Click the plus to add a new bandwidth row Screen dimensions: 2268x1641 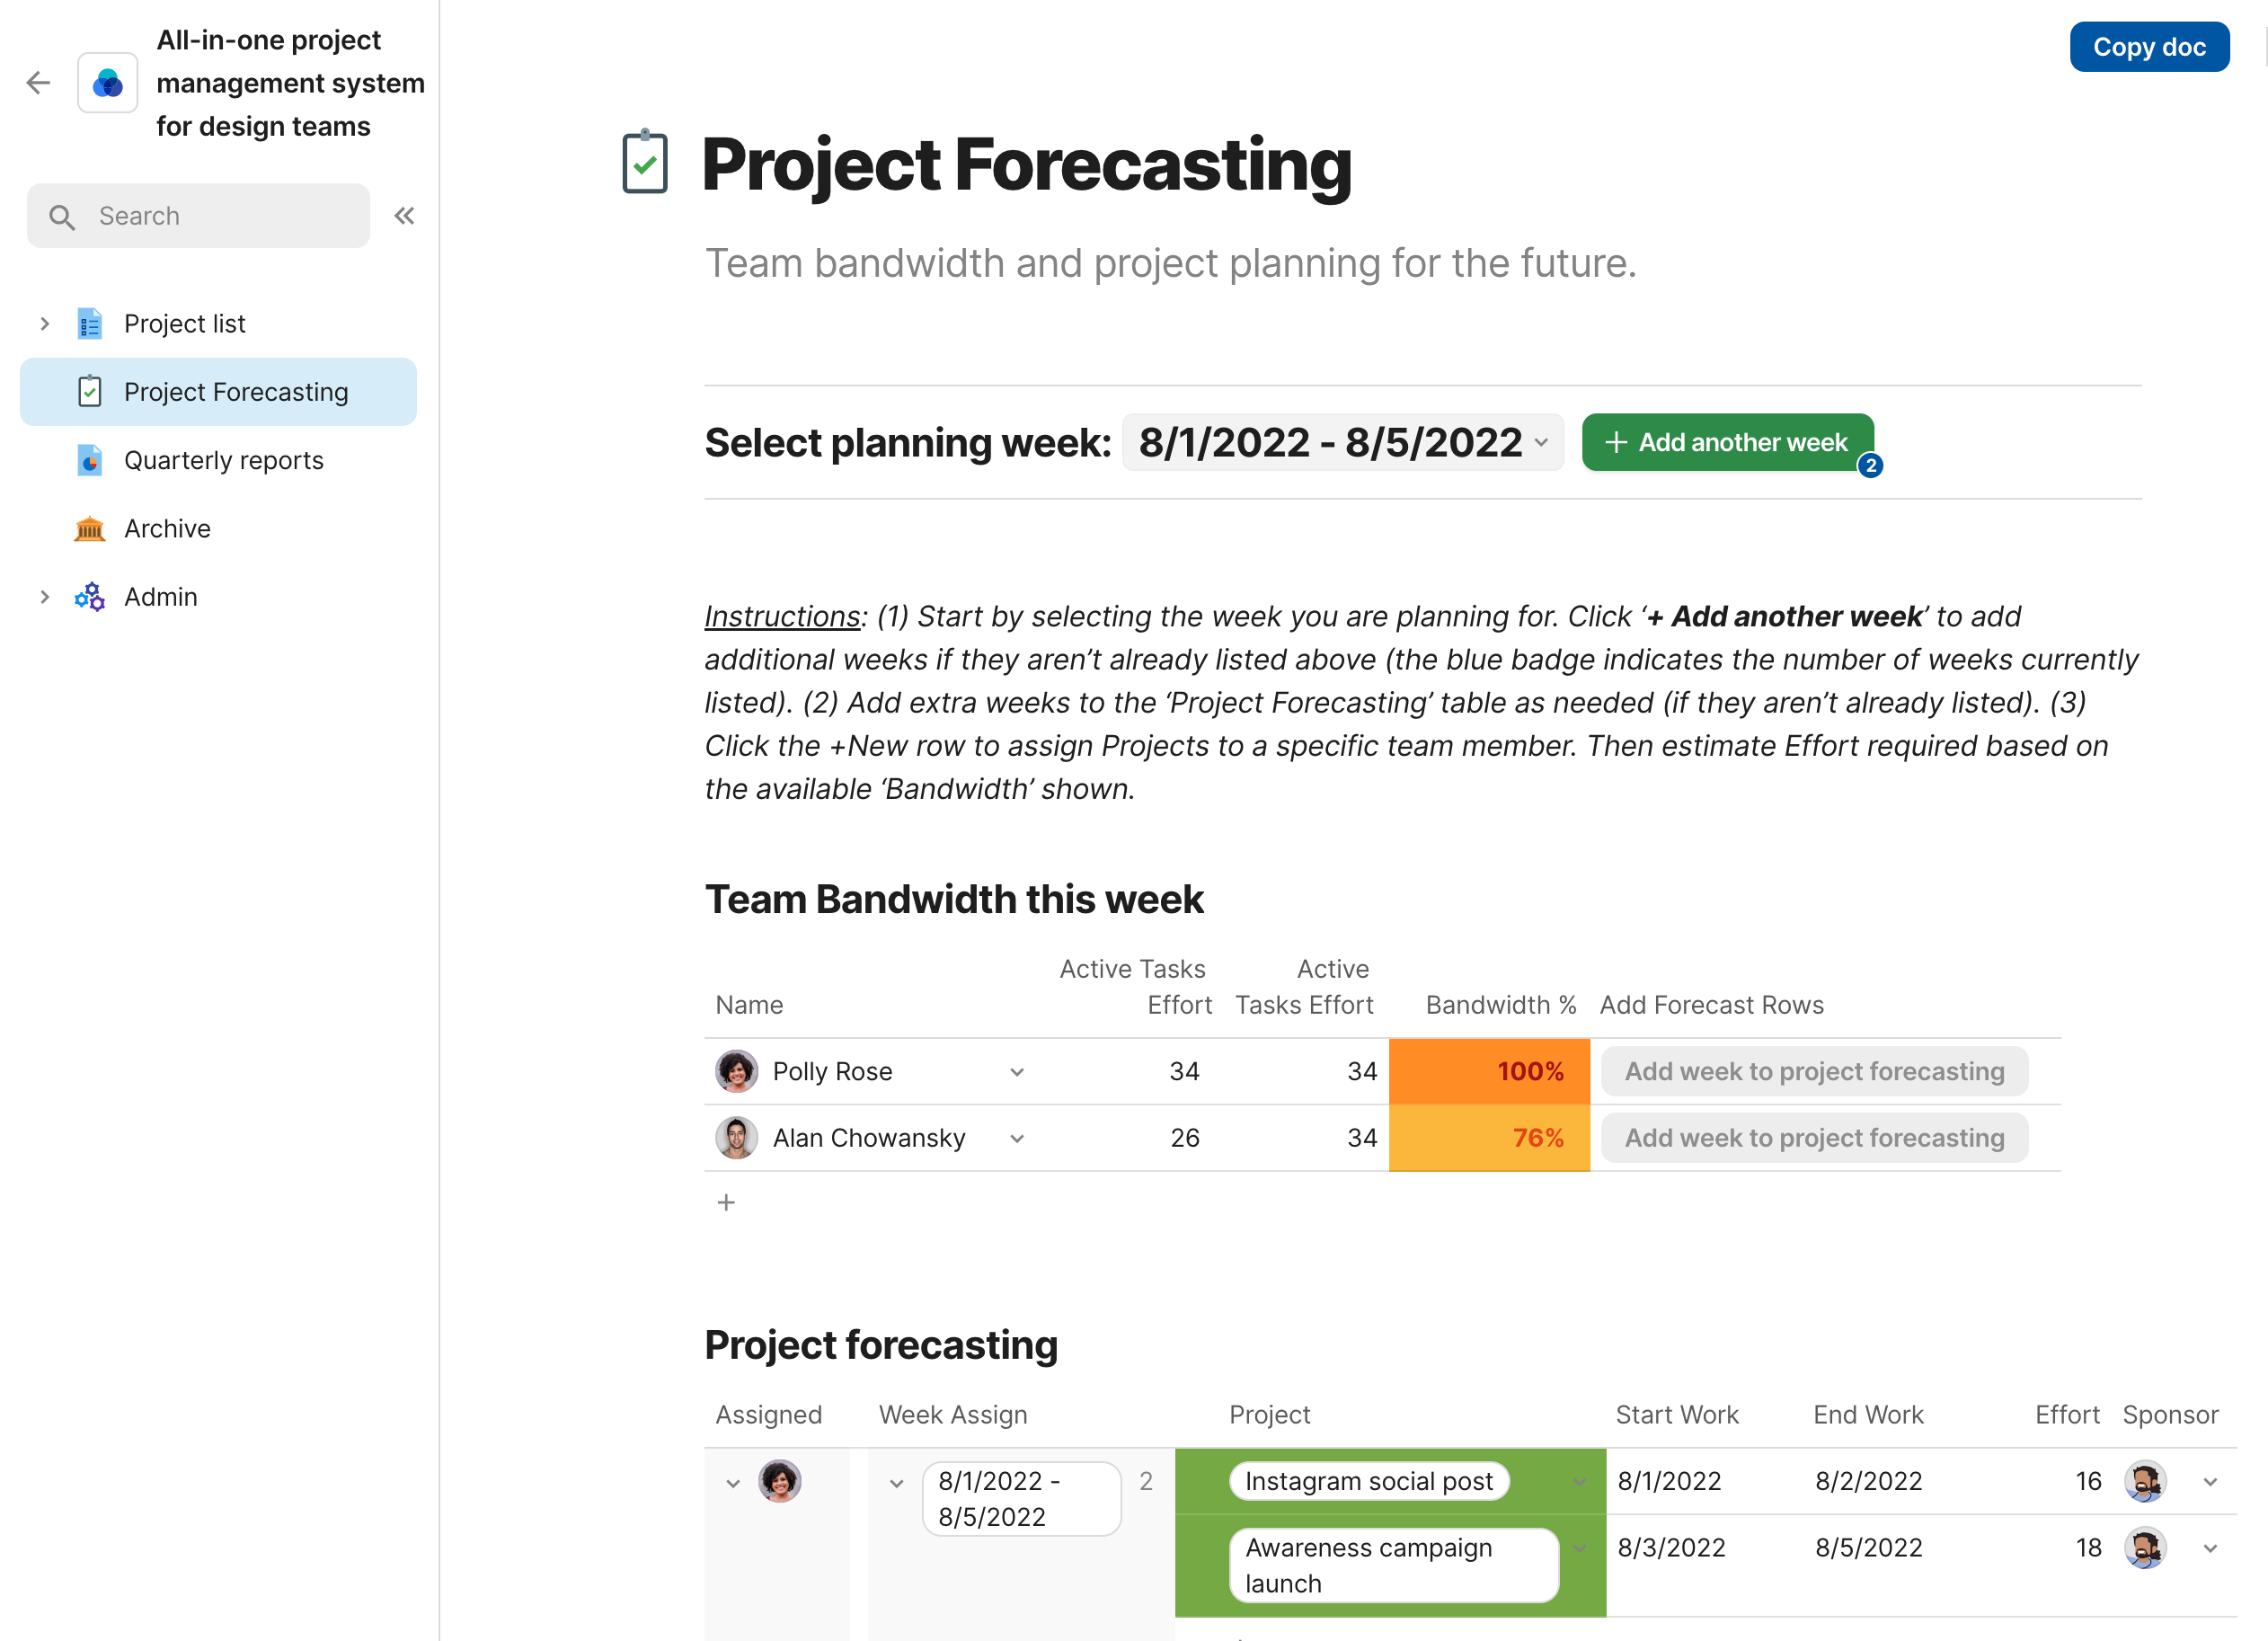(726, 1201)
